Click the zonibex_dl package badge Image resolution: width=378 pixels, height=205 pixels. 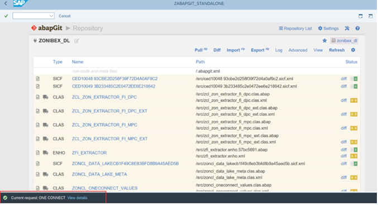click(344, 41)
